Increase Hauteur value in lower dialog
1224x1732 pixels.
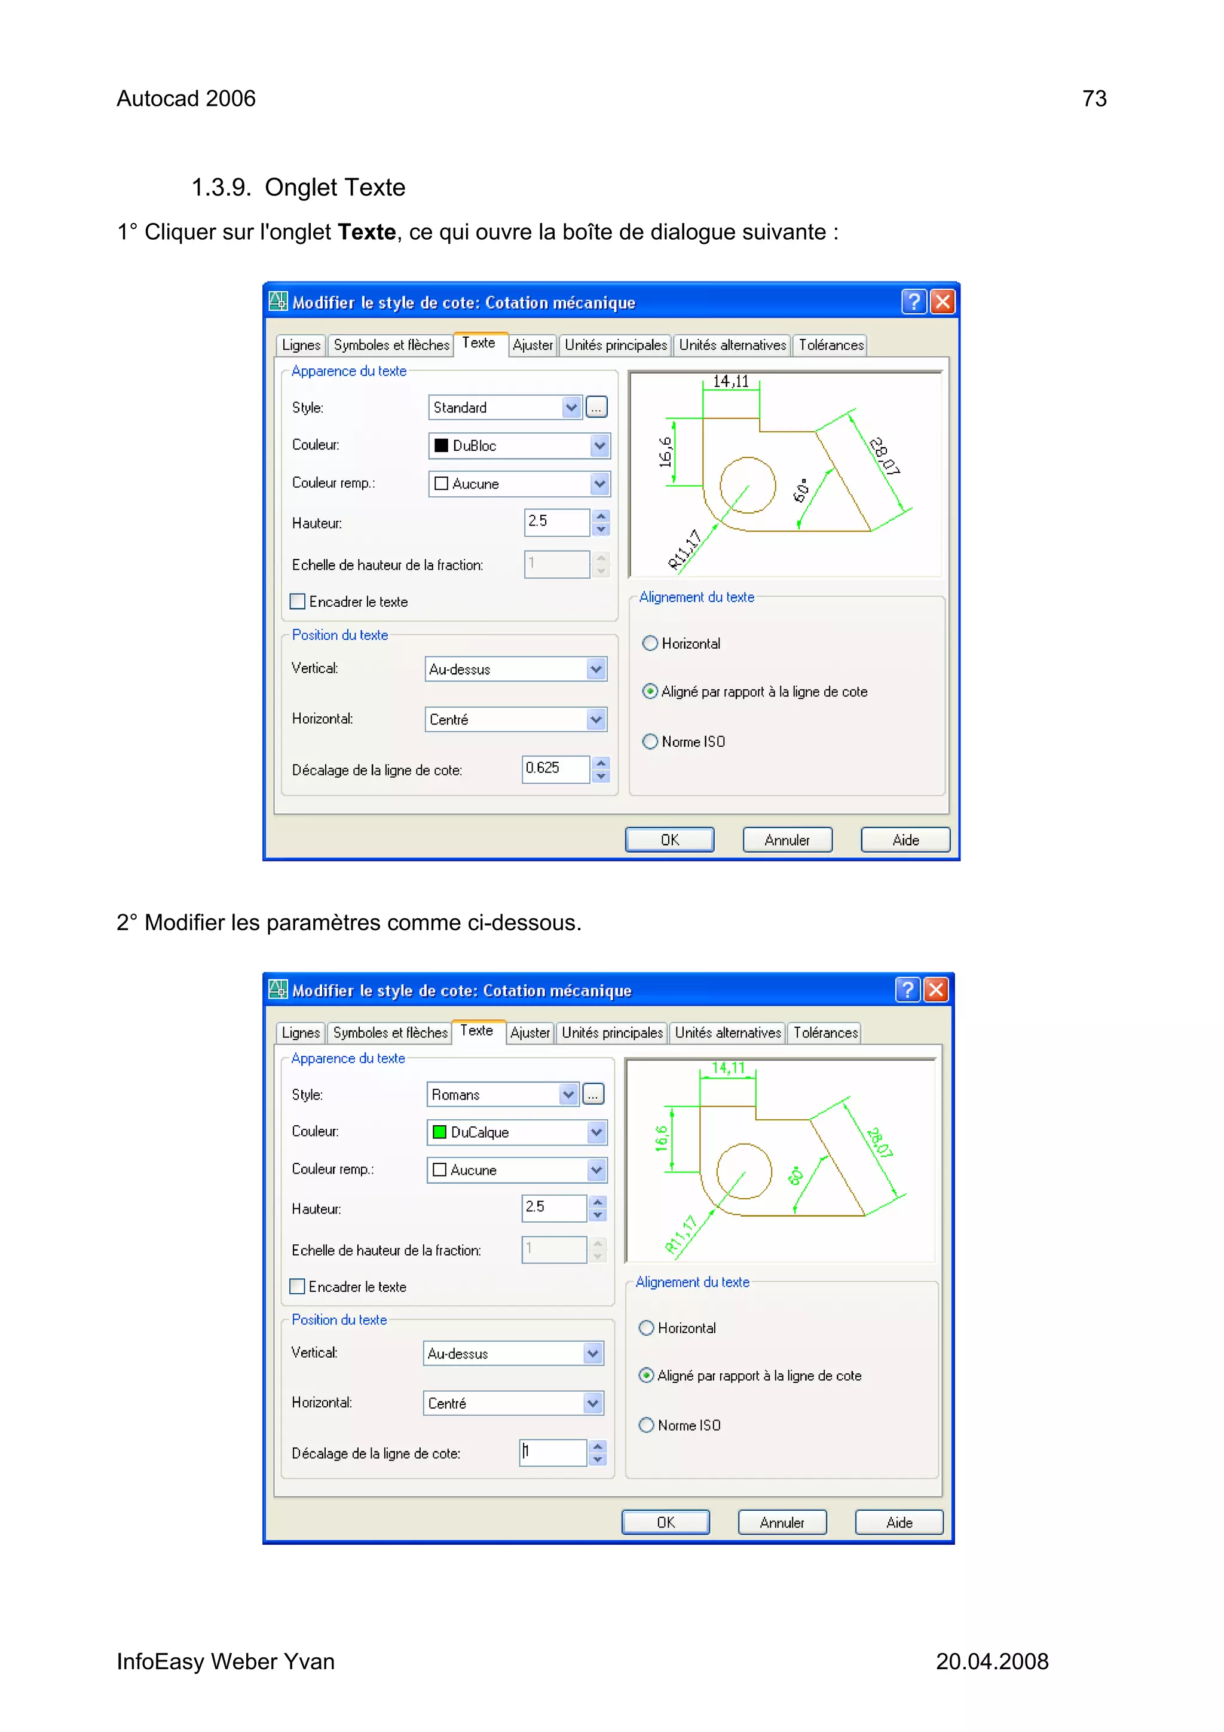point(598,1202)
